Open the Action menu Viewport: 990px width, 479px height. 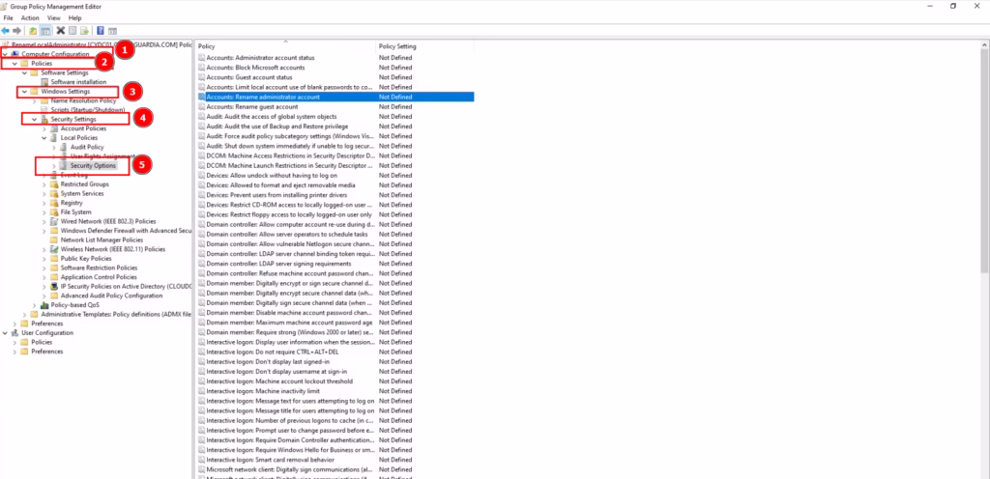tap(30, 17)
